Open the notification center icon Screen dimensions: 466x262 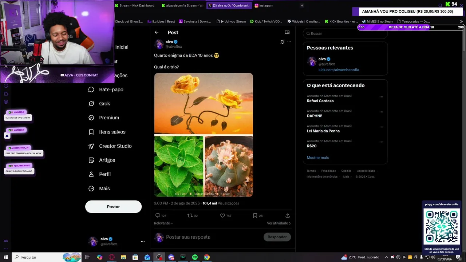[458, 257]
